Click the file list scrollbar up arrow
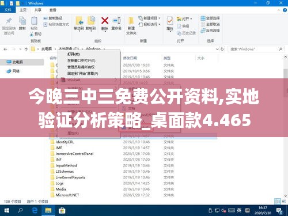Viewport: 288px width, 216px height. coord(286,57)
